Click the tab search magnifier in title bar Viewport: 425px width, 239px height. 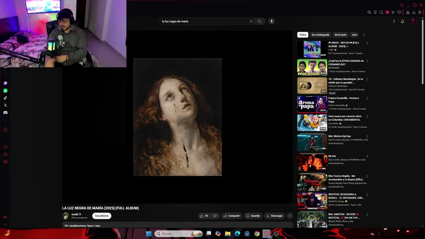tap(402, 5)
